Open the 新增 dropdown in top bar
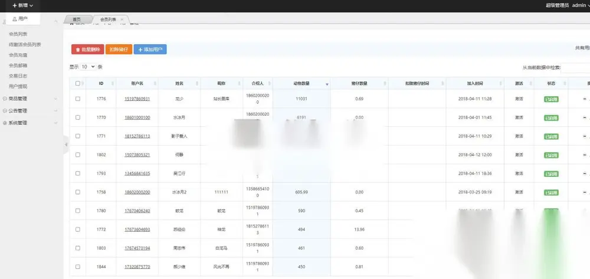This screenshot has height=279, width=590. point(22,6)
